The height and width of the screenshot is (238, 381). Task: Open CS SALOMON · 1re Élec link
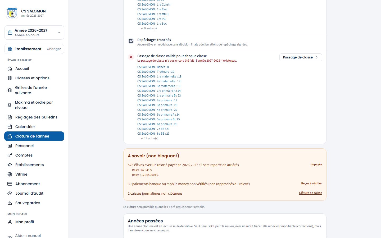[152, 9]
